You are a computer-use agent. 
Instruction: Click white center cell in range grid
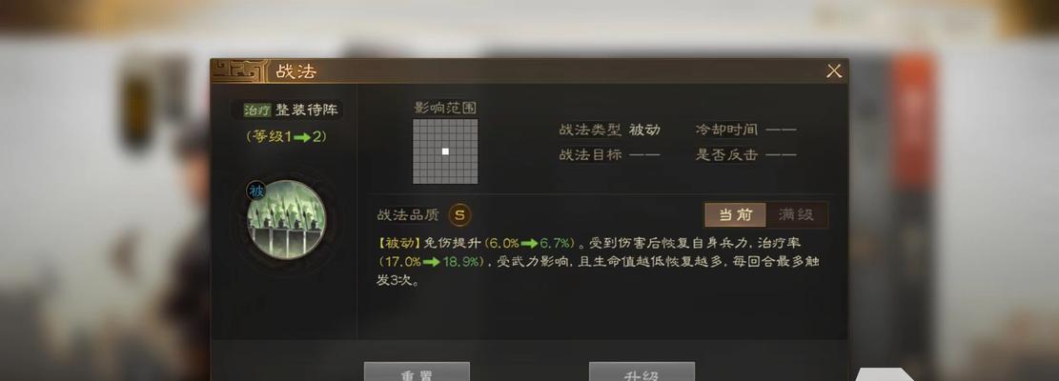click(x=445, y=151)
